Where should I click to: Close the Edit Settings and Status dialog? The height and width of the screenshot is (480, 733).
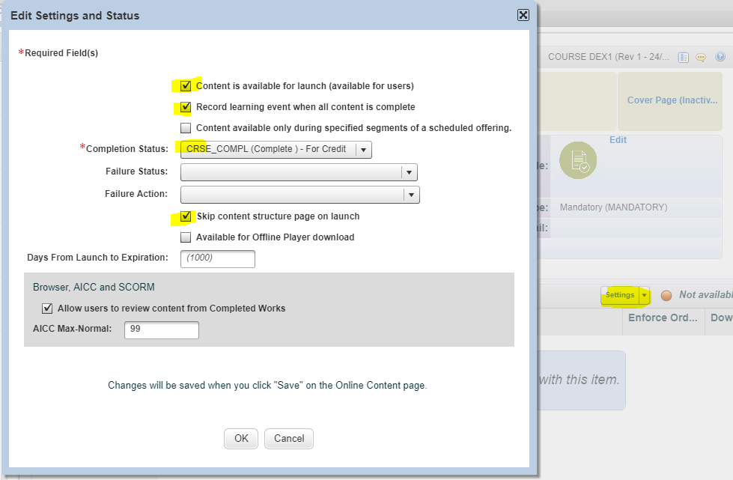tap(523, 16)
